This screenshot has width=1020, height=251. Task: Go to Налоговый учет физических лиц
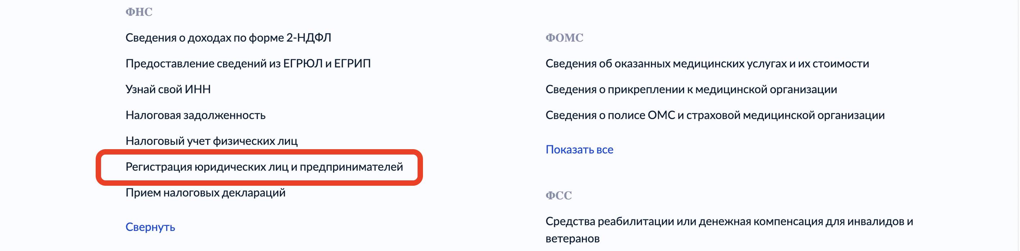click(211, 141)
